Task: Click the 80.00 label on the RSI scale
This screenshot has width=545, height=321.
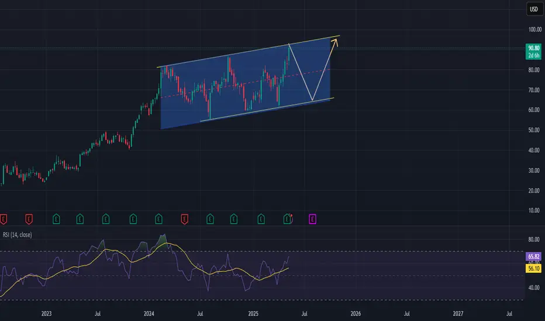Action: [x=534, y=239]
